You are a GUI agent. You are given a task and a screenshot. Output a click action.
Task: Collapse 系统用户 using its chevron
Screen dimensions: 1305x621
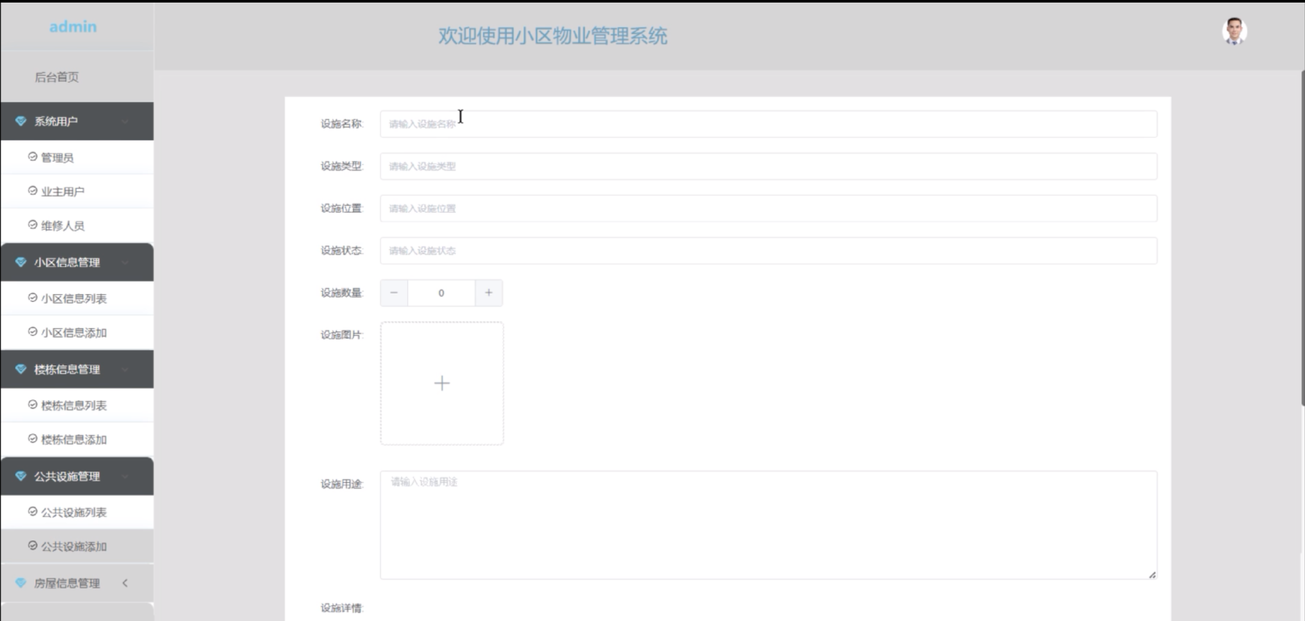pos(125,121)
